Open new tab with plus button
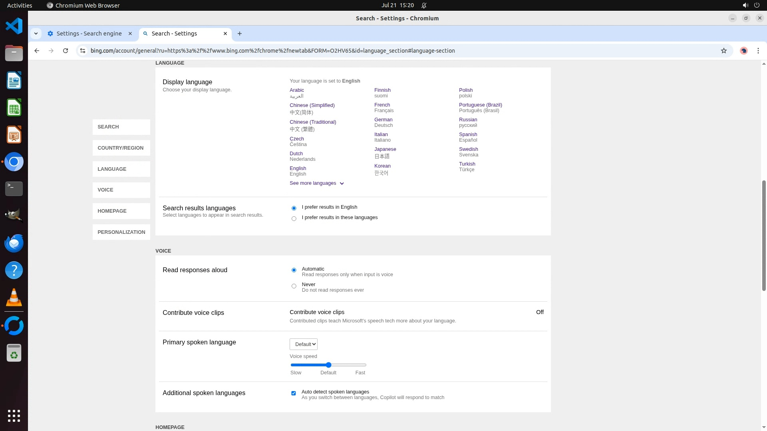767x431 pixels. [x=240, y=34]
